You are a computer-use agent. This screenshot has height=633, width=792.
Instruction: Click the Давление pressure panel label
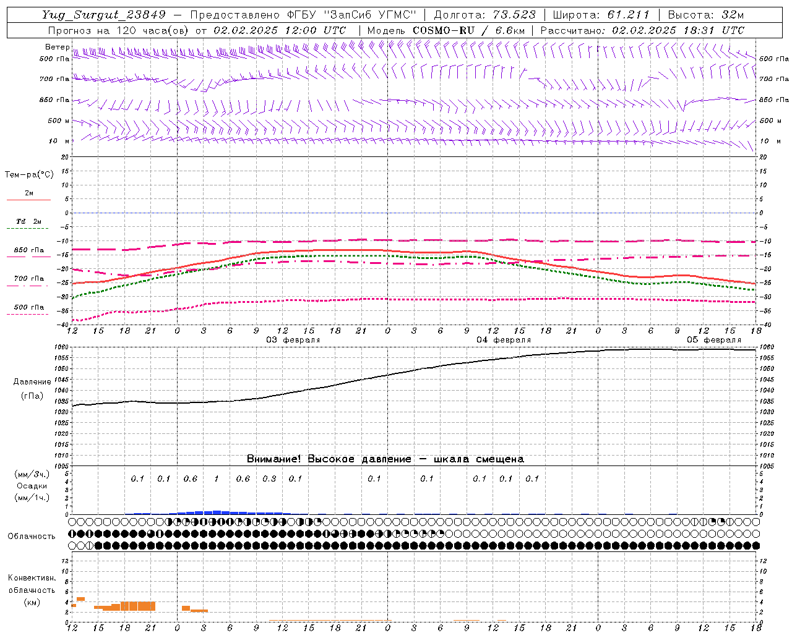coord(32,382)
